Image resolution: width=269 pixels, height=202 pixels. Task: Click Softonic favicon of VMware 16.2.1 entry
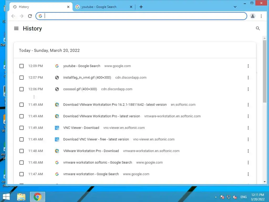pyautogui.click(x=57, y=105)
